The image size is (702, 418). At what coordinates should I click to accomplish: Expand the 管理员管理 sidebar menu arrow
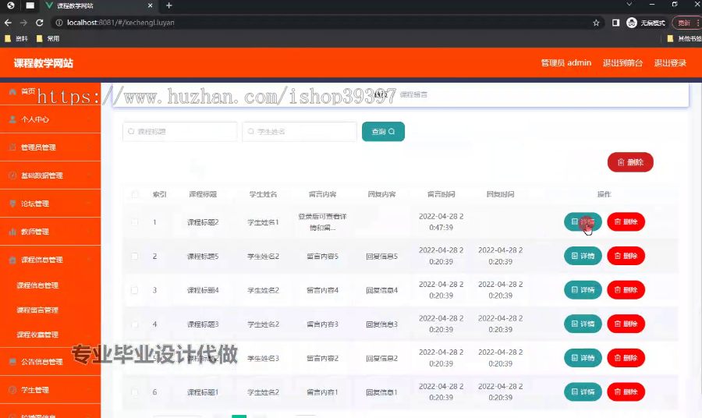click(x=88, y=147)
